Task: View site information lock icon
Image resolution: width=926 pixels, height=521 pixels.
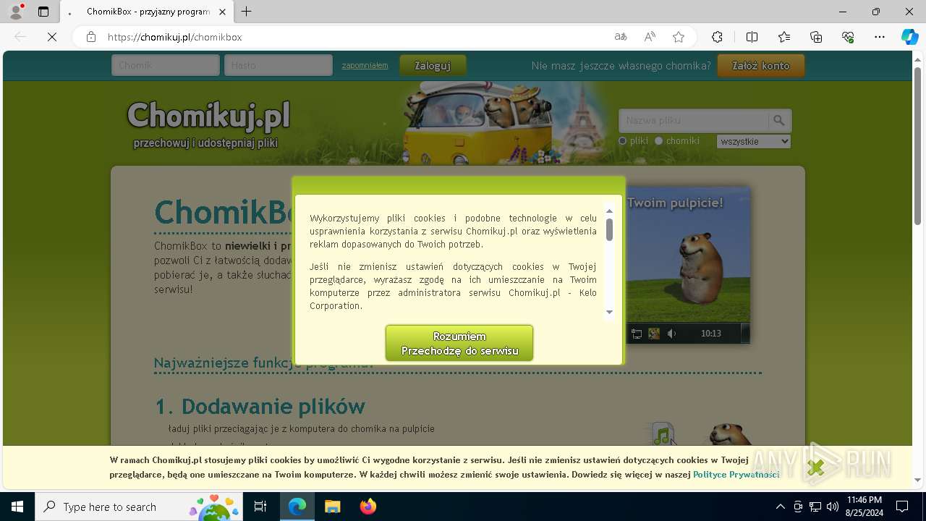Action: pos(91,37)
